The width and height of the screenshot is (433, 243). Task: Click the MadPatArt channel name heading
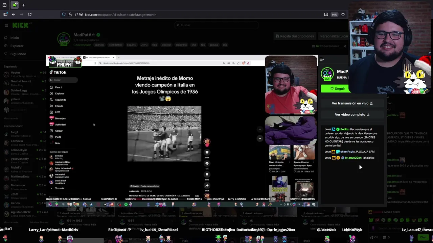coord(84,35)
